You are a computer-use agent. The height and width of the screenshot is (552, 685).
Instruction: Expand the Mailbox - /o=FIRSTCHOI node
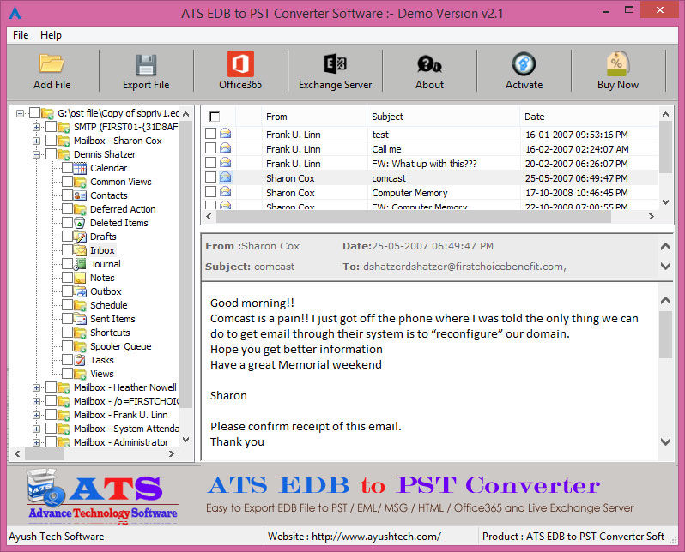point(36,401)
